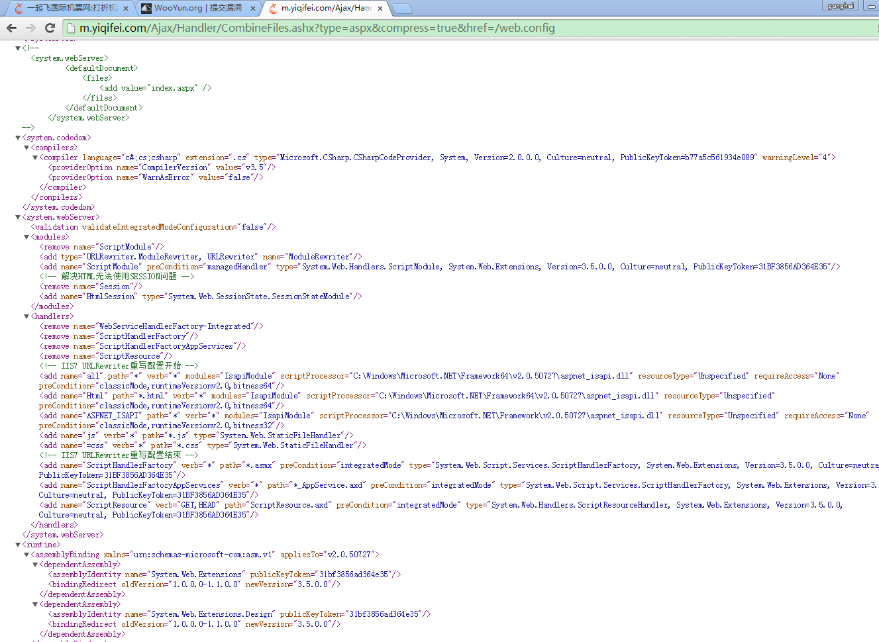Screen dimensions: 879x642
Task: Click add name="ScriptHandlerFactory" path="*.asmx" line
Action: point(458,470)
